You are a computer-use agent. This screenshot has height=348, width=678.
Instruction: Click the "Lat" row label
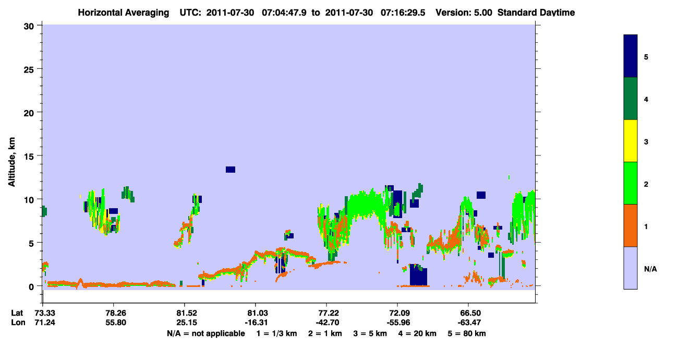click(17, 313)
